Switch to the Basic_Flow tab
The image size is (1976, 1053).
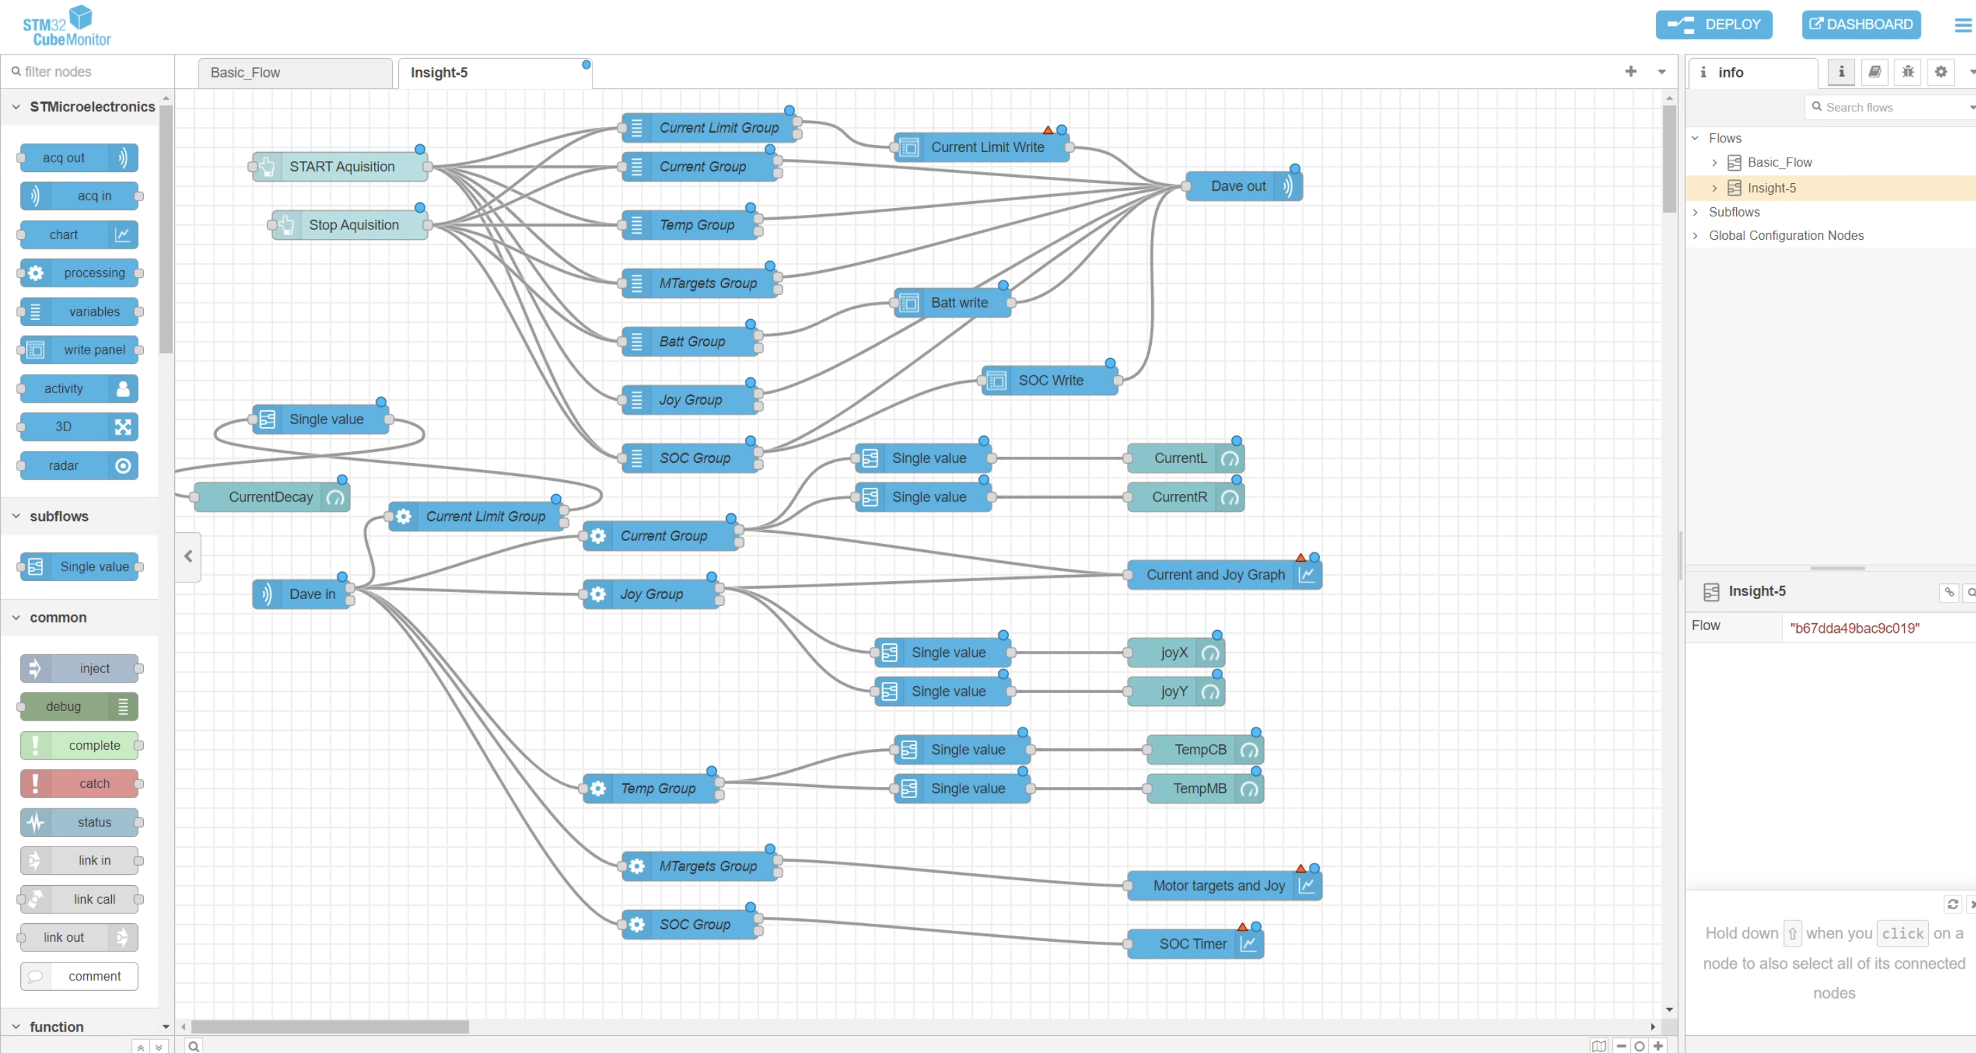tap(295, 73)
